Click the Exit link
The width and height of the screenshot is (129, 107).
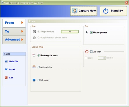[x=11, y=78]
